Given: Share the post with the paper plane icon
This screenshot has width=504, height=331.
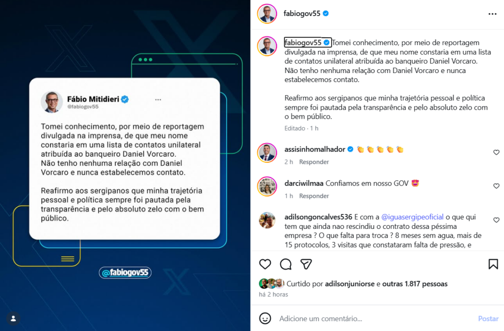Looking at the screenshot, I should (306, 264).
